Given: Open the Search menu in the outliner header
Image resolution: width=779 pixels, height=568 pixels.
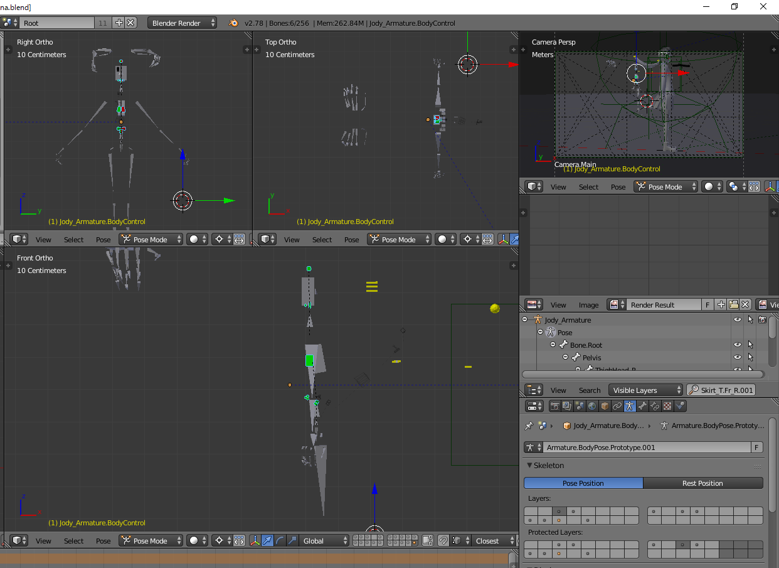Looking at the screenshot, I should tap(590, 390).
